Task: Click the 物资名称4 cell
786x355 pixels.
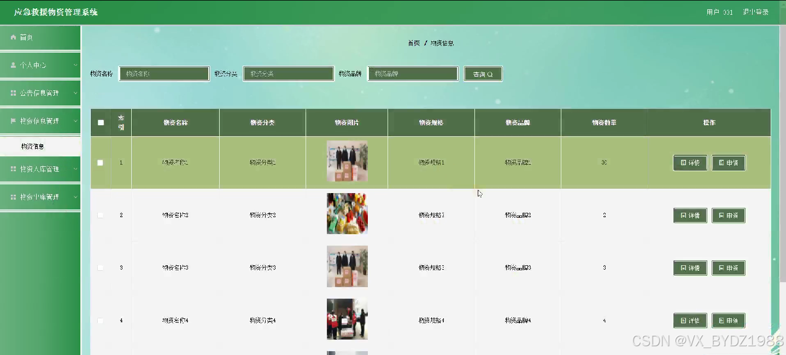Action: click(x=175, y=320)
